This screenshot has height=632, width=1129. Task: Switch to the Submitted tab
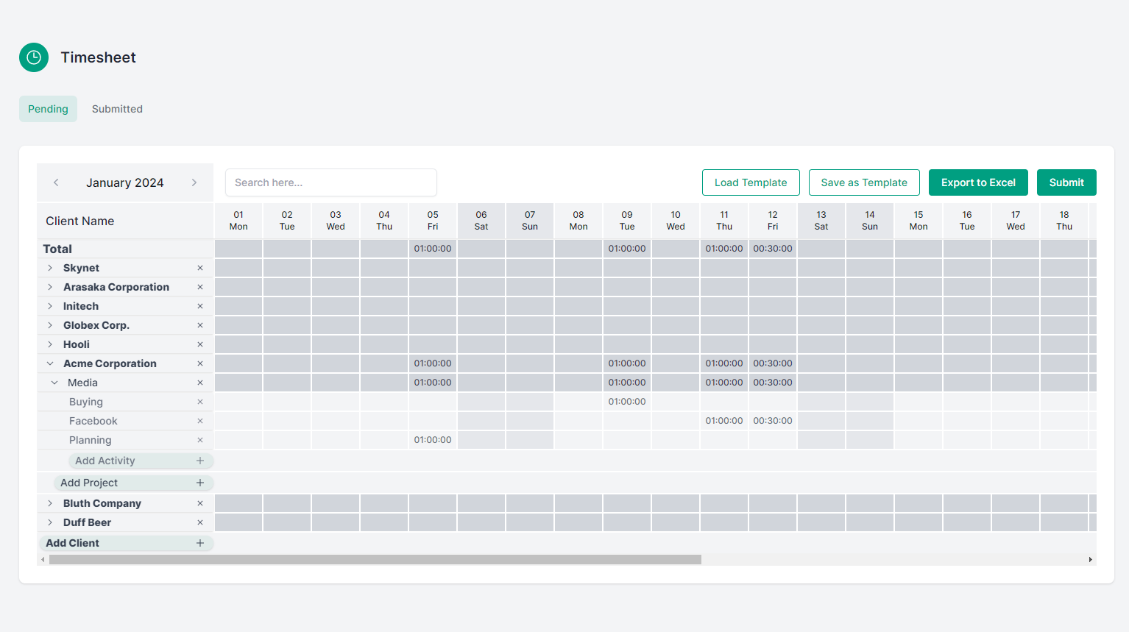click(x=117, y=109)
